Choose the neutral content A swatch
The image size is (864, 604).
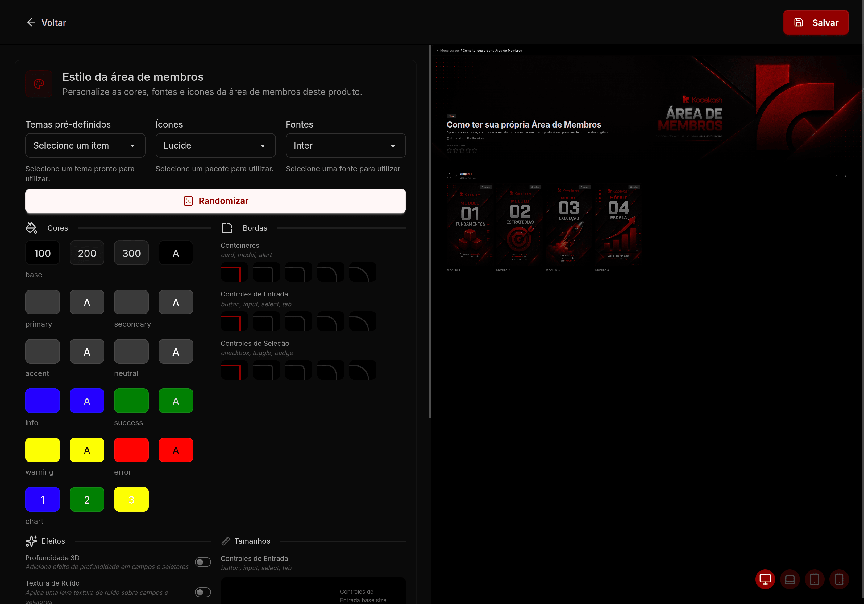(176, 351)
